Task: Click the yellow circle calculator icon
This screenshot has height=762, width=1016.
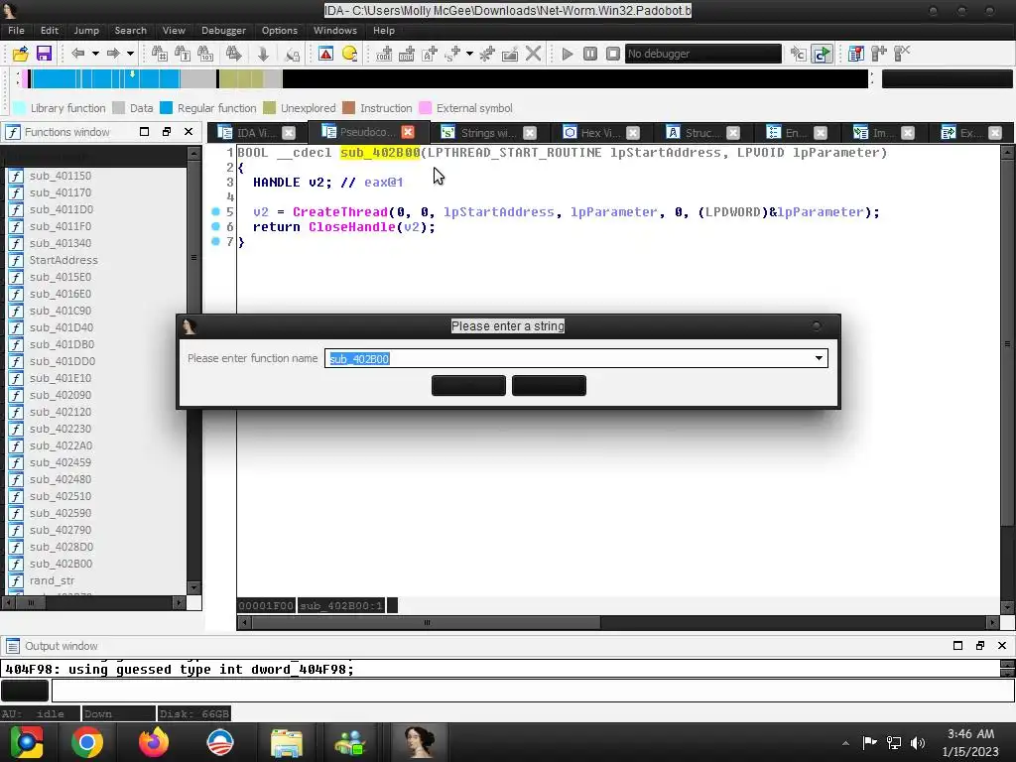Action: (350, 54)
